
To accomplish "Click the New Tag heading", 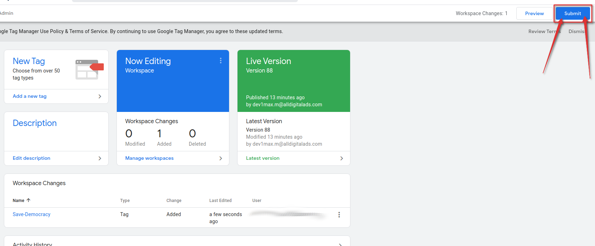I will click(x=29, y=61).
